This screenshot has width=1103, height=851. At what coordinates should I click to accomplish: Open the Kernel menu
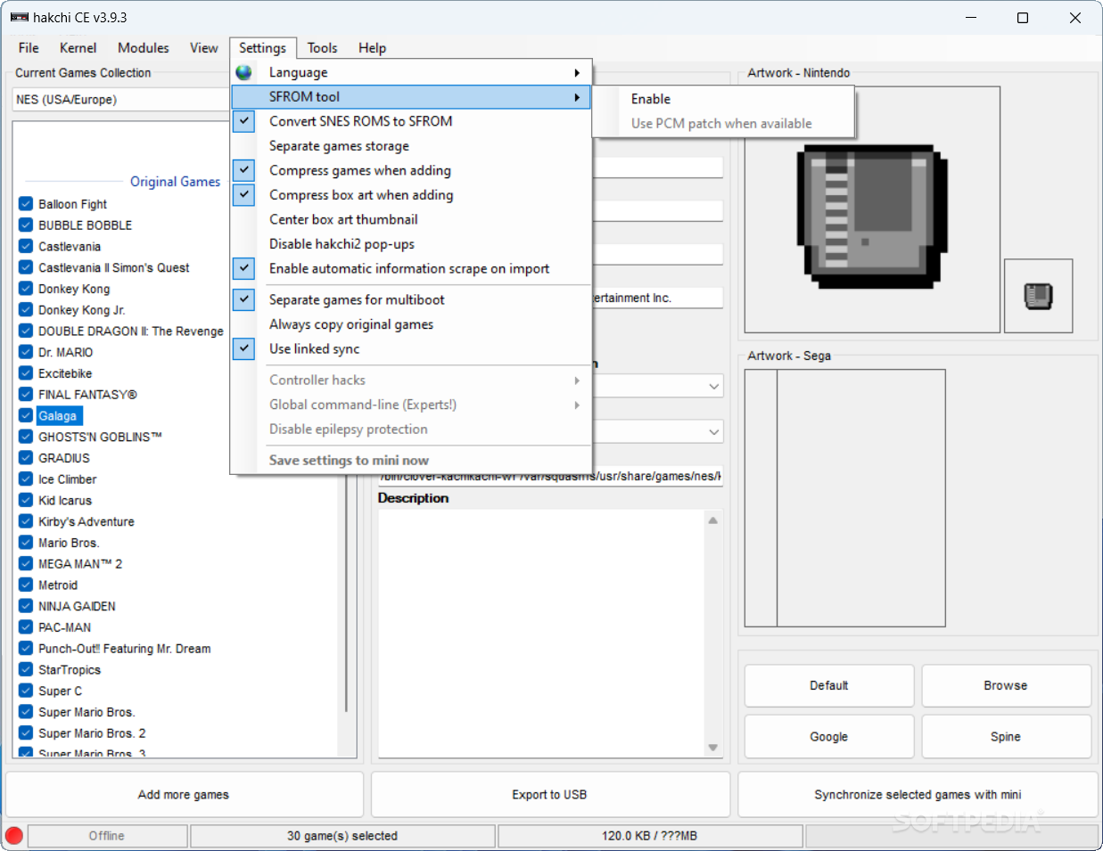[78, 48]
